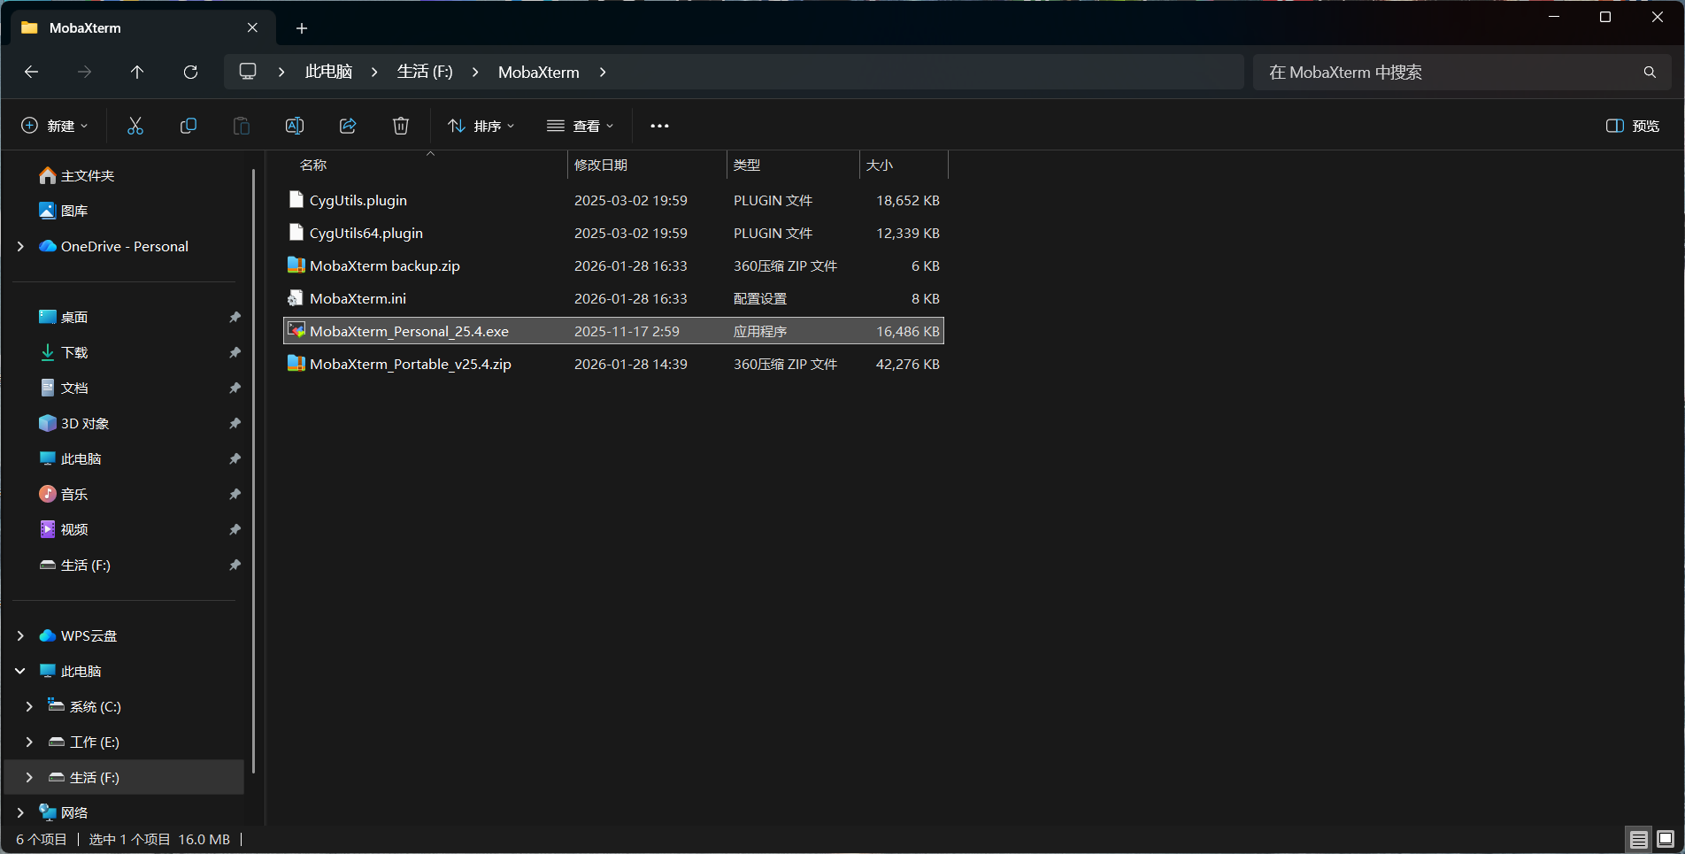Click the Share icon in toolbar

coord(348,126)
